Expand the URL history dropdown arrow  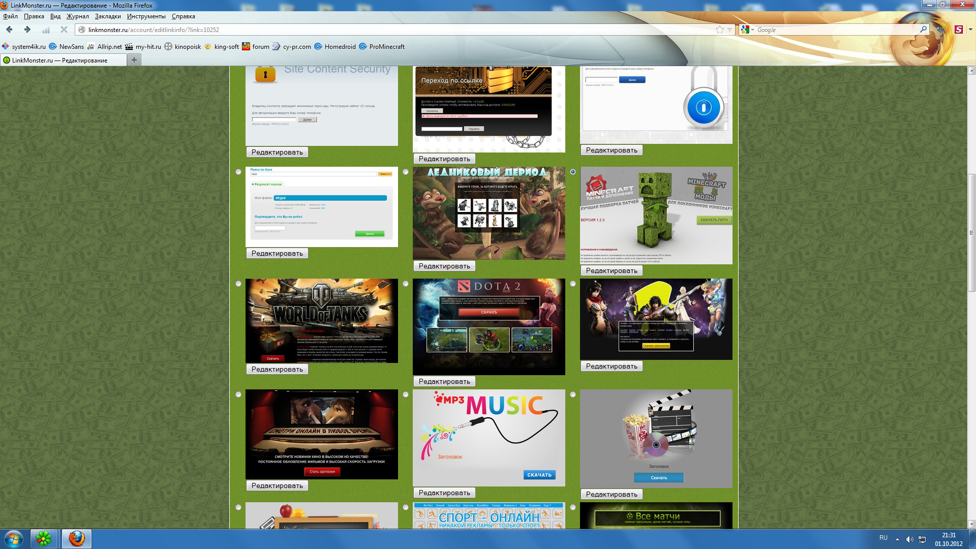pos(729,29)
